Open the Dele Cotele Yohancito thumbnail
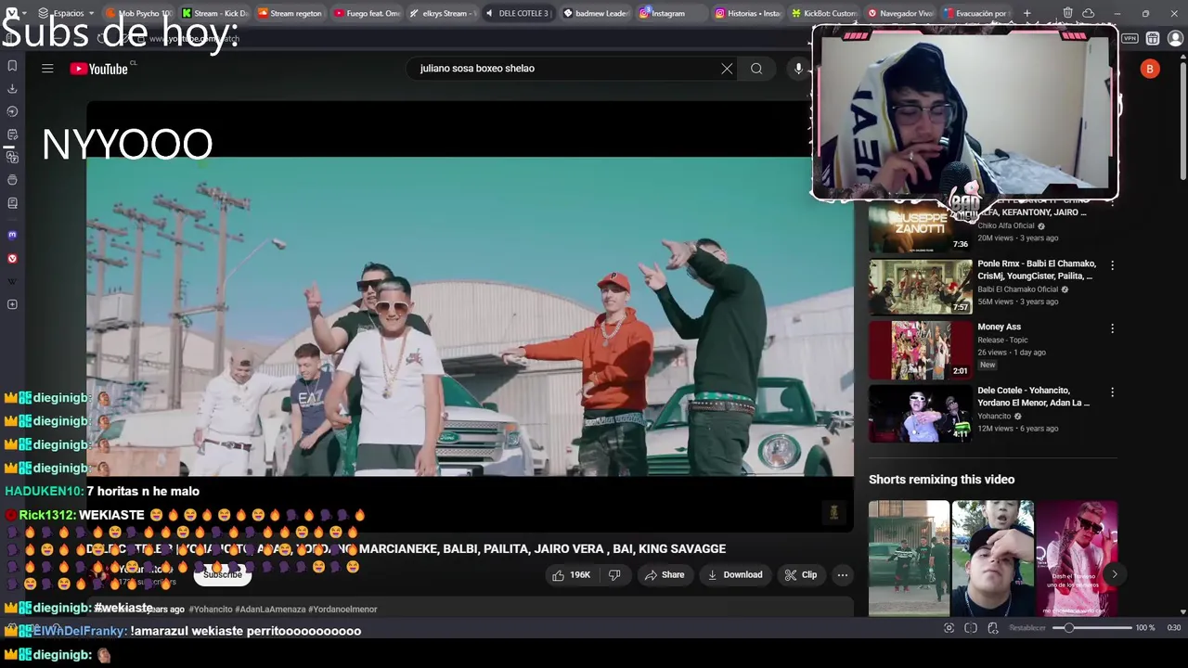Screen dimensions: 1188x668 tap(920, 414)
